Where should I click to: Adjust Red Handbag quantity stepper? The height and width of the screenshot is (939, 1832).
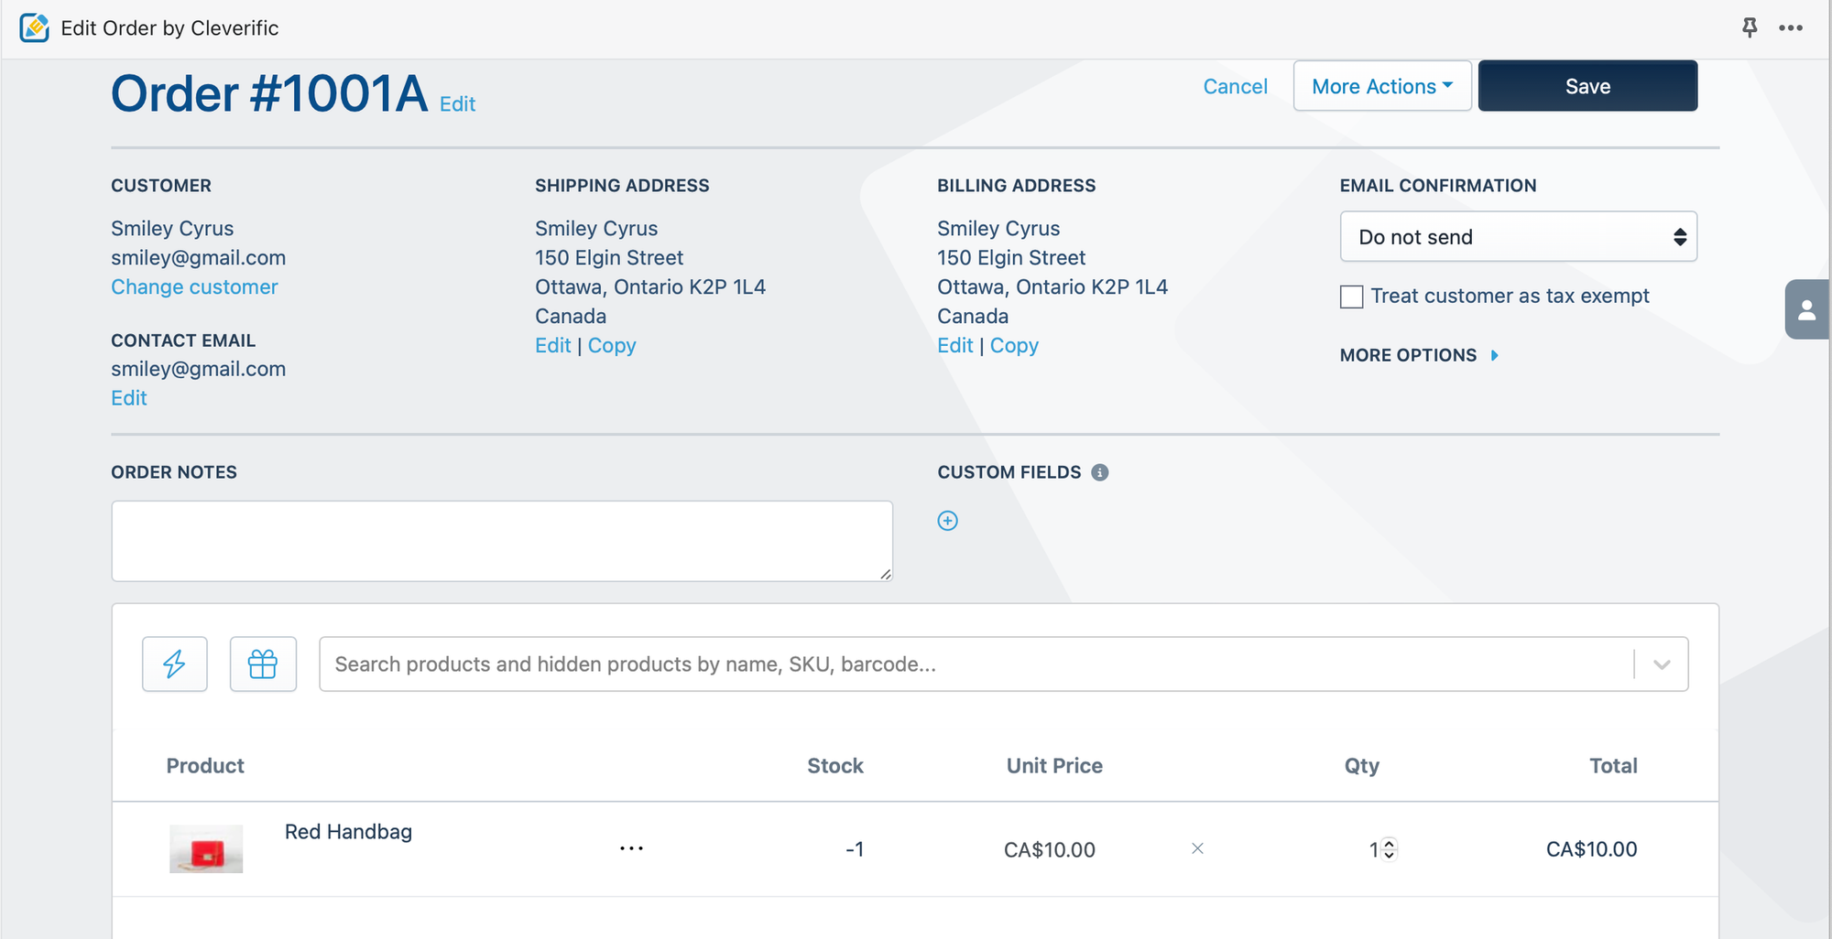coord(1389,849)
